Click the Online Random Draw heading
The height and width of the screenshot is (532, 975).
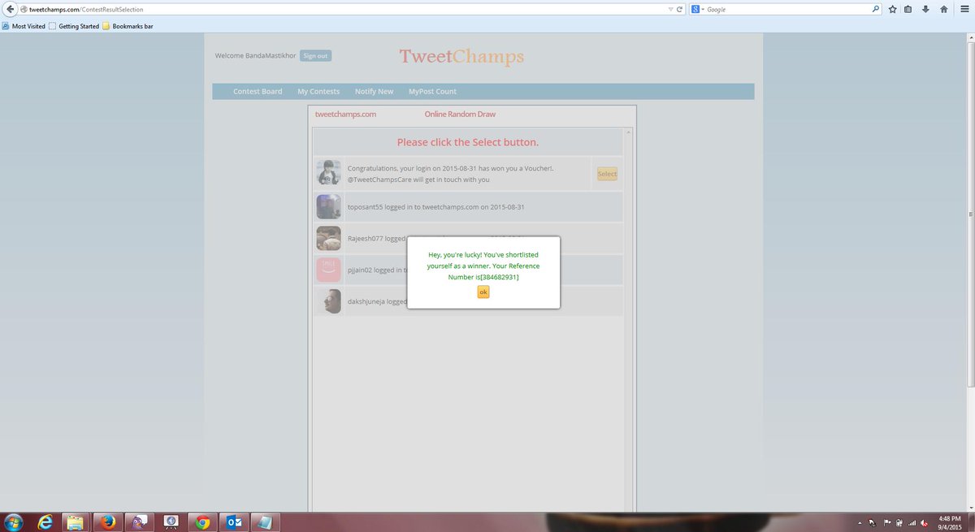coord(460,115)
